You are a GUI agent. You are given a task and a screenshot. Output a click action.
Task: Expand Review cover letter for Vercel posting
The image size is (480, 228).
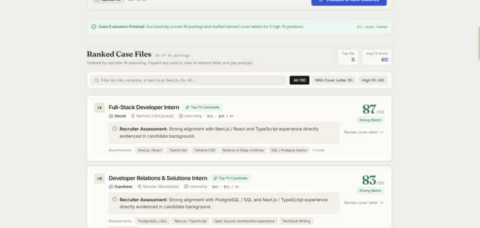pyautogui.click(x=363, y=132)
